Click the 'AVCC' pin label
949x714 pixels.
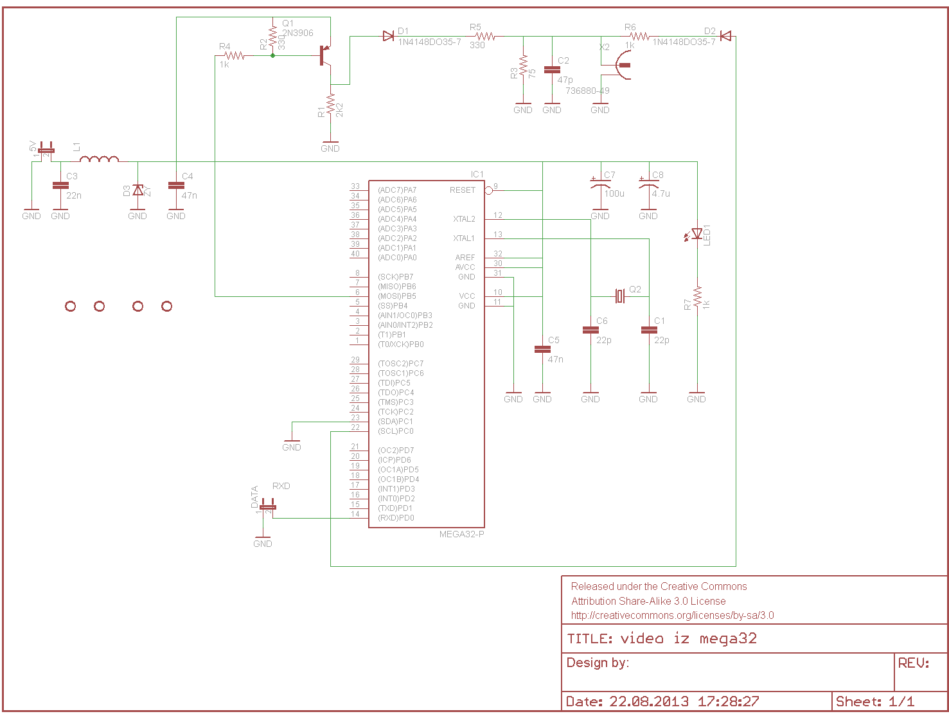[x=465, y=267]
